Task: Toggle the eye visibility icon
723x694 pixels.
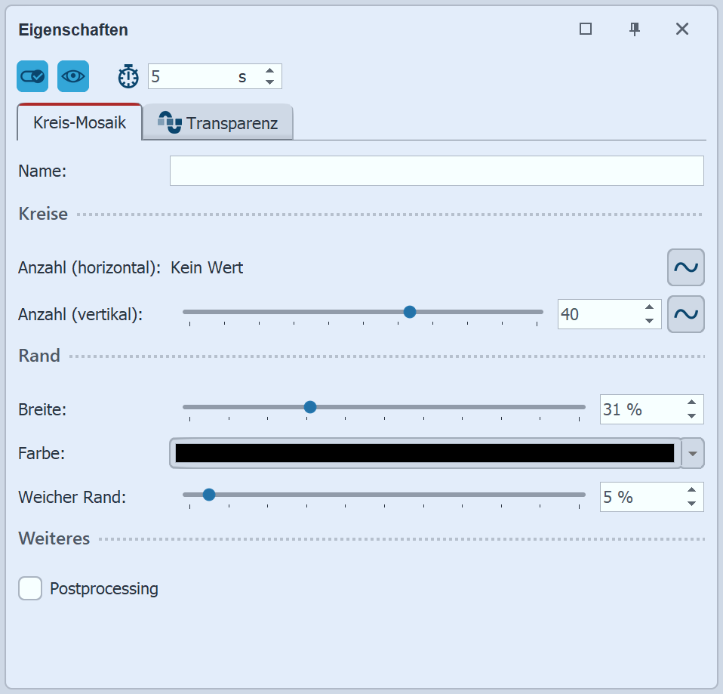Action: pyautogui.click(x=73, y=76)
